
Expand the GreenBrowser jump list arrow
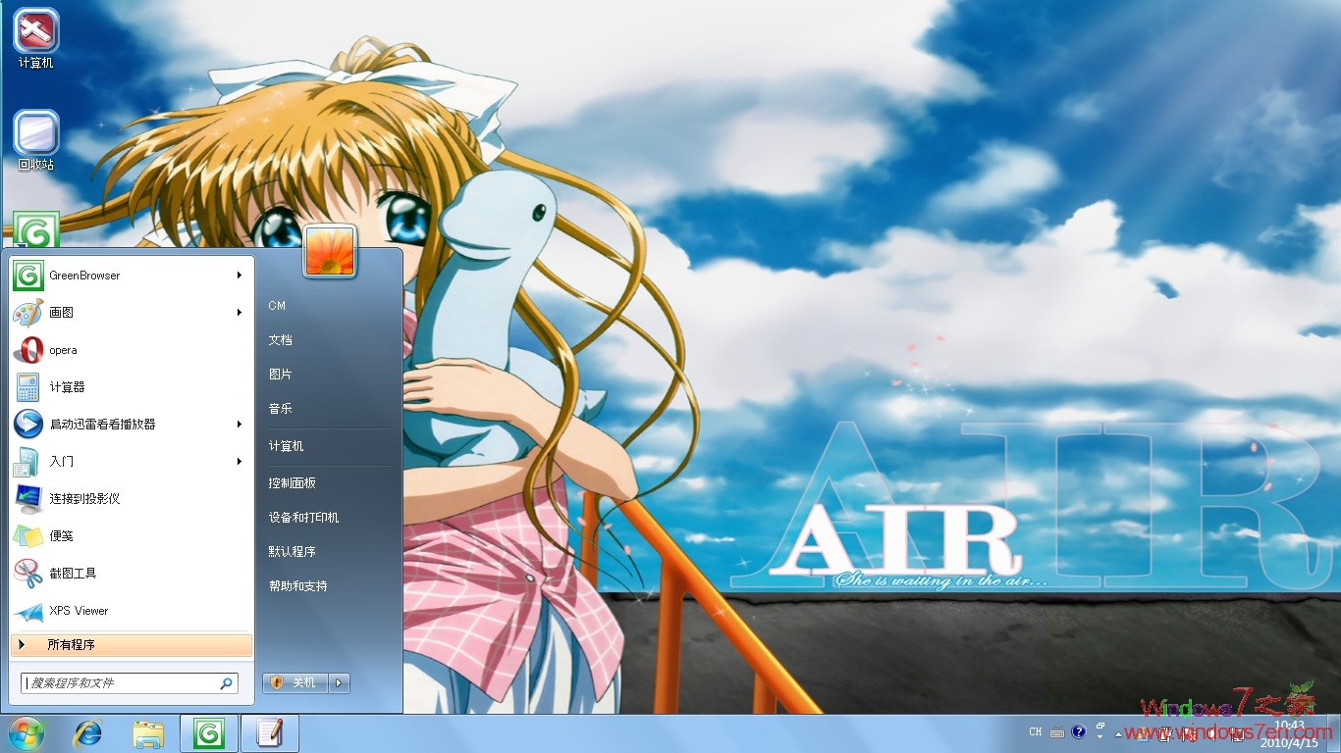239,276
